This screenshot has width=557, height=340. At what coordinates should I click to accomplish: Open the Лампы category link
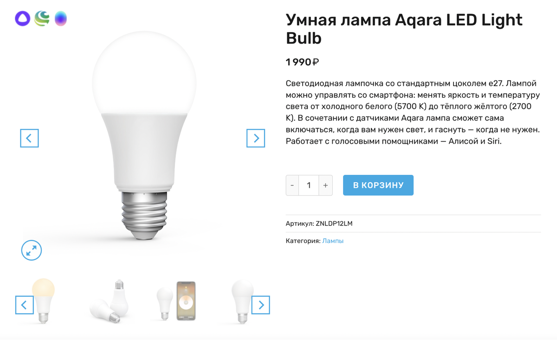(x=333, y=241)
